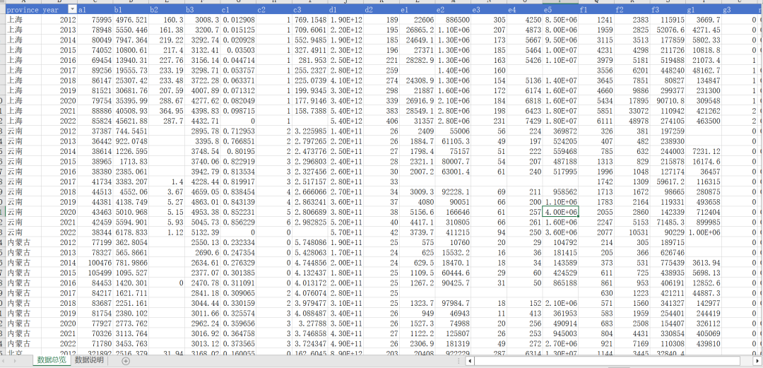Select the d1 header cell
This screenshot has width=763, height=368.
pyautogui.click(x=345, y=10)
